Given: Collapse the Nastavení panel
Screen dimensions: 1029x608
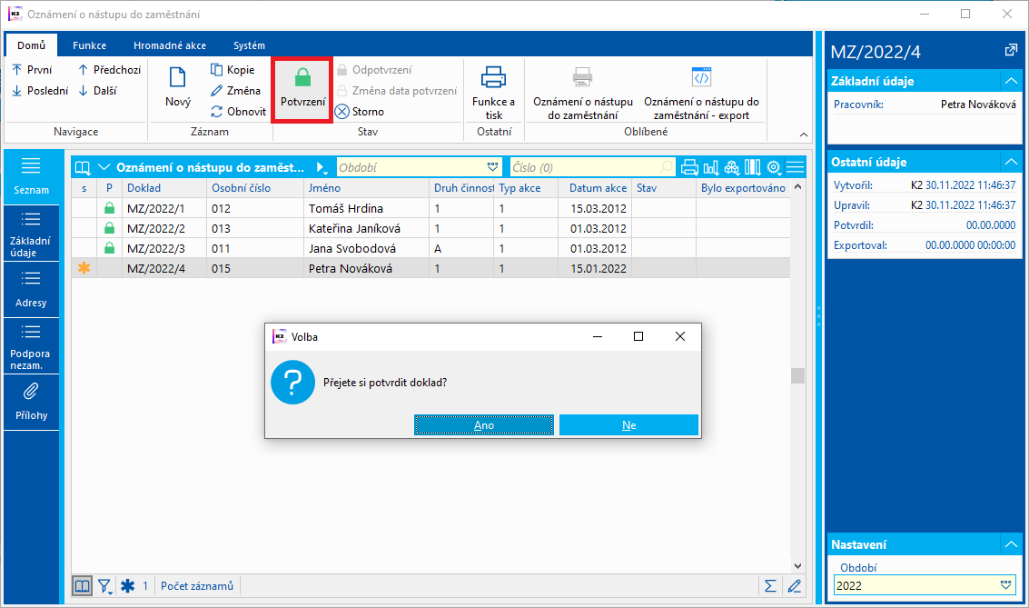Looking at the screenshot, I should tap(1011, 544).
